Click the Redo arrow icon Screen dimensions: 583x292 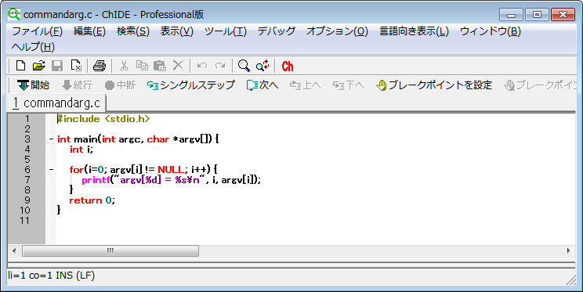pyautogui.click(x=220, y=66)
